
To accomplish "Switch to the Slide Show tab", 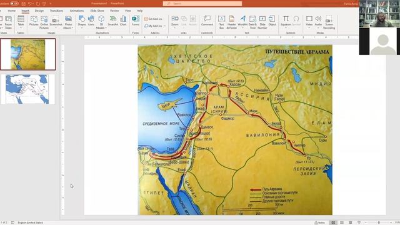I will [97, 11].
